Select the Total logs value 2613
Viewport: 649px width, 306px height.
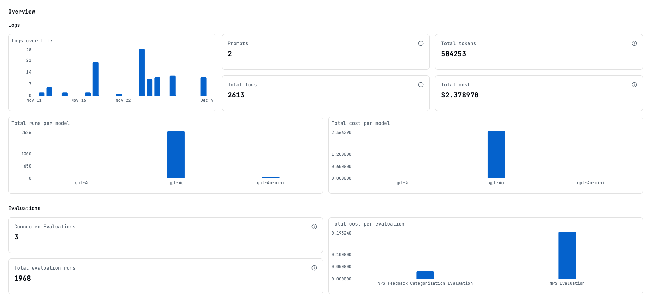[x=236, y=95]
